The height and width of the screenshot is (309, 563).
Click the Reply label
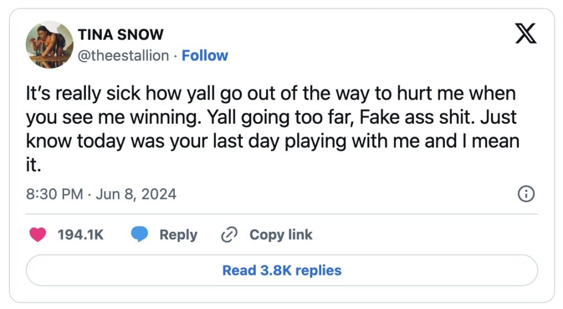[x=178, y=235]
